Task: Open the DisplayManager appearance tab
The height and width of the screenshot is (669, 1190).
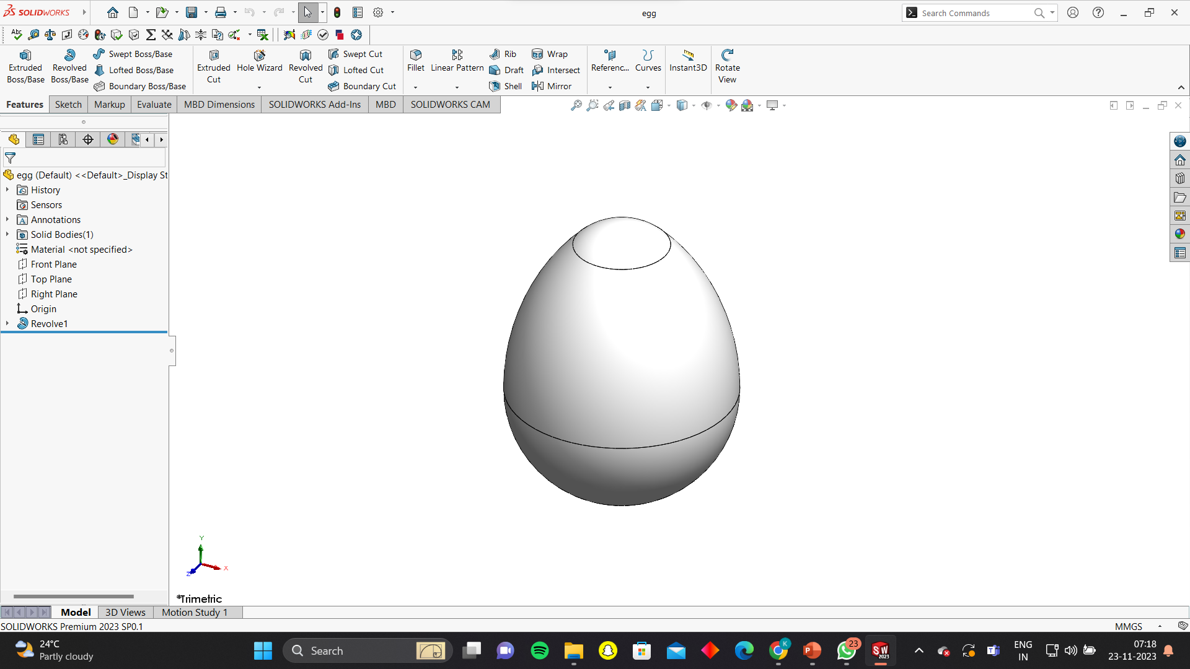Action: 112,139
